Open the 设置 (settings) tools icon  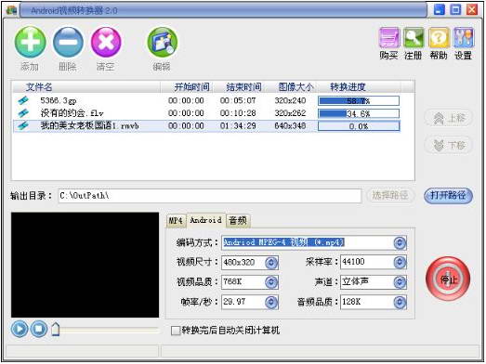464,38
